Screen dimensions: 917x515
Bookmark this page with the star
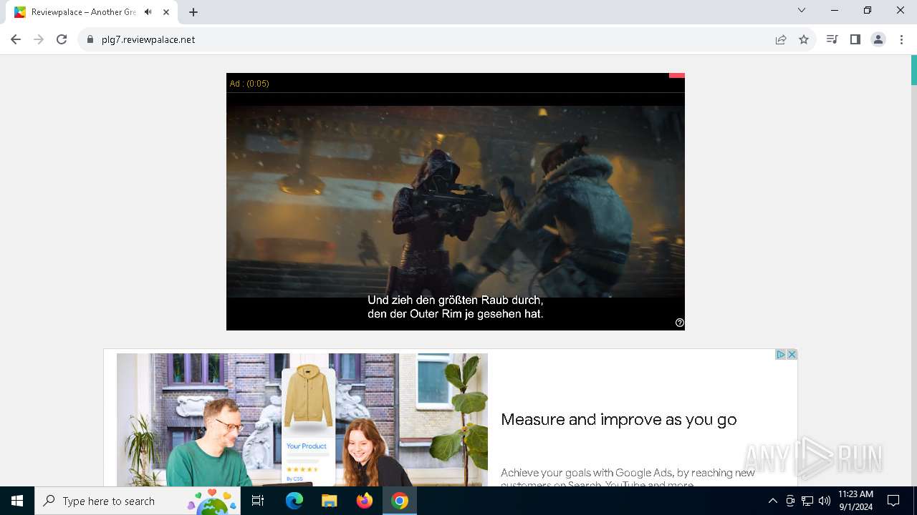[x=804, y=39]
